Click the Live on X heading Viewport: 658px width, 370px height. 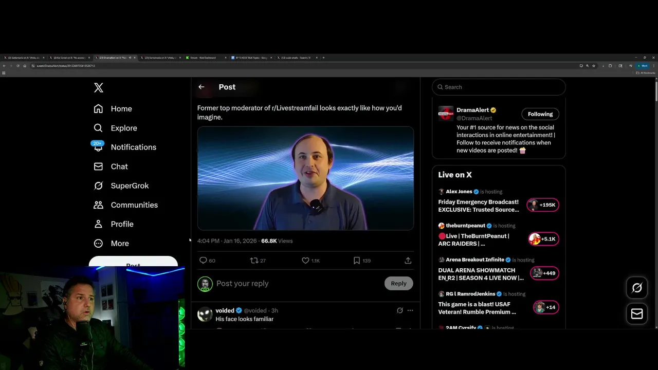point(455,175)
